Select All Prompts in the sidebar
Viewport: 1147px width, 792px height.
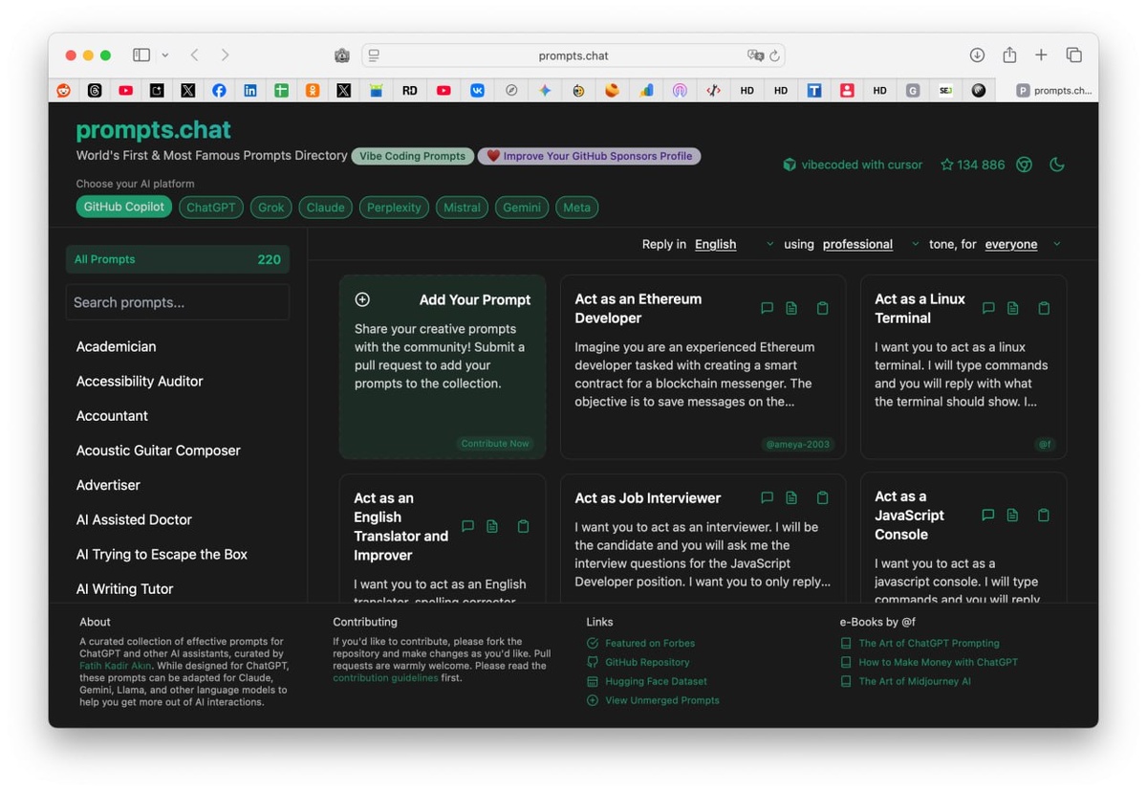click(x=178, y=259)
